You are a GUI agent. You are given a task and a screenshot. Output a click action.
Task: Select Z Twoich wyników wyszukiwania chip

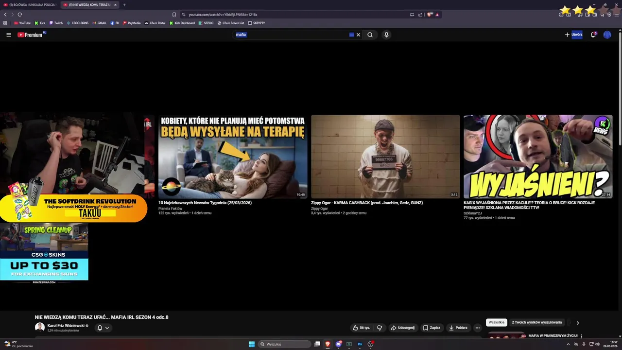coord(537,322)
